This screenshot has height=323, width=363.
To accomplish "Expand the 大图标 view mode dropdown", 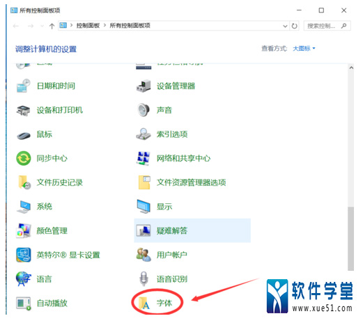I will click(304, 49).
